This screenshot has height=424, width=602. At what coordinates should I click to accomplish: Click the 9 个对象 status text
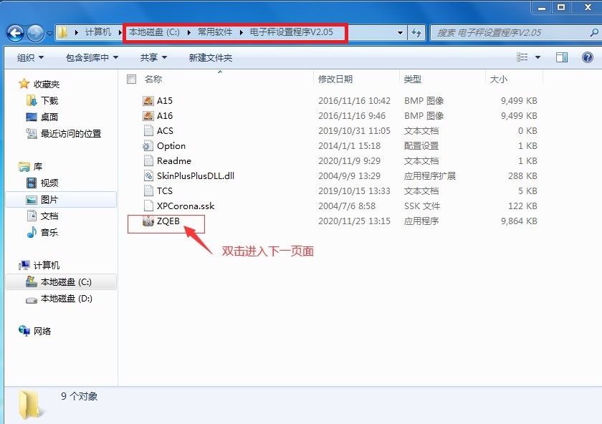point(79,396)
